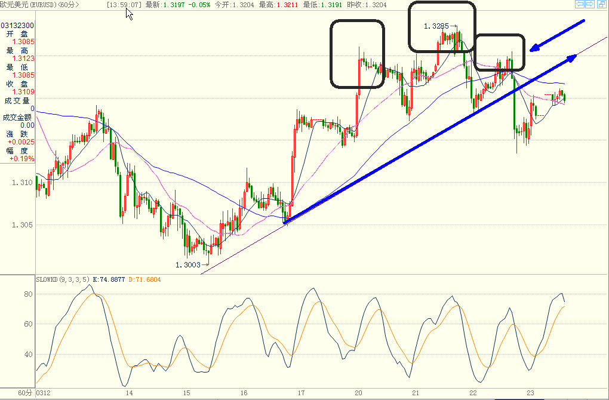Viewport: 609px width, 400px height.
Task: Click the 成交金额 turnover label
Action: tap(17, 117)
